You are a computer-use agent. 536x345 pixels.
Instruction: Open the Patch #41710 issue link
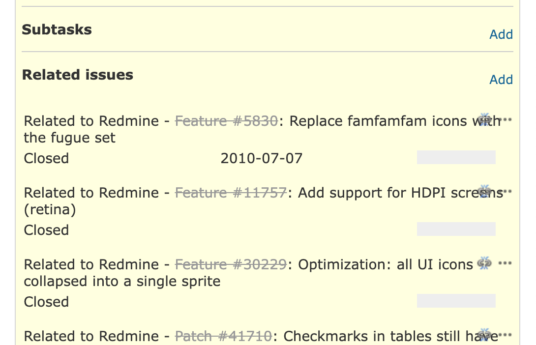tap(224, 336)
